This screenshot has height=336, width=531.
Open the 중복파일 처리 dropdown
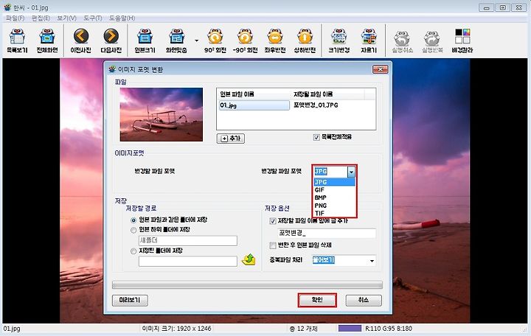coord(372,261)
